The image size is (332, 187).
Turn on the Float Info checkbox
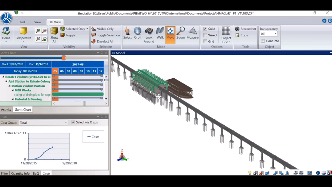263,41
